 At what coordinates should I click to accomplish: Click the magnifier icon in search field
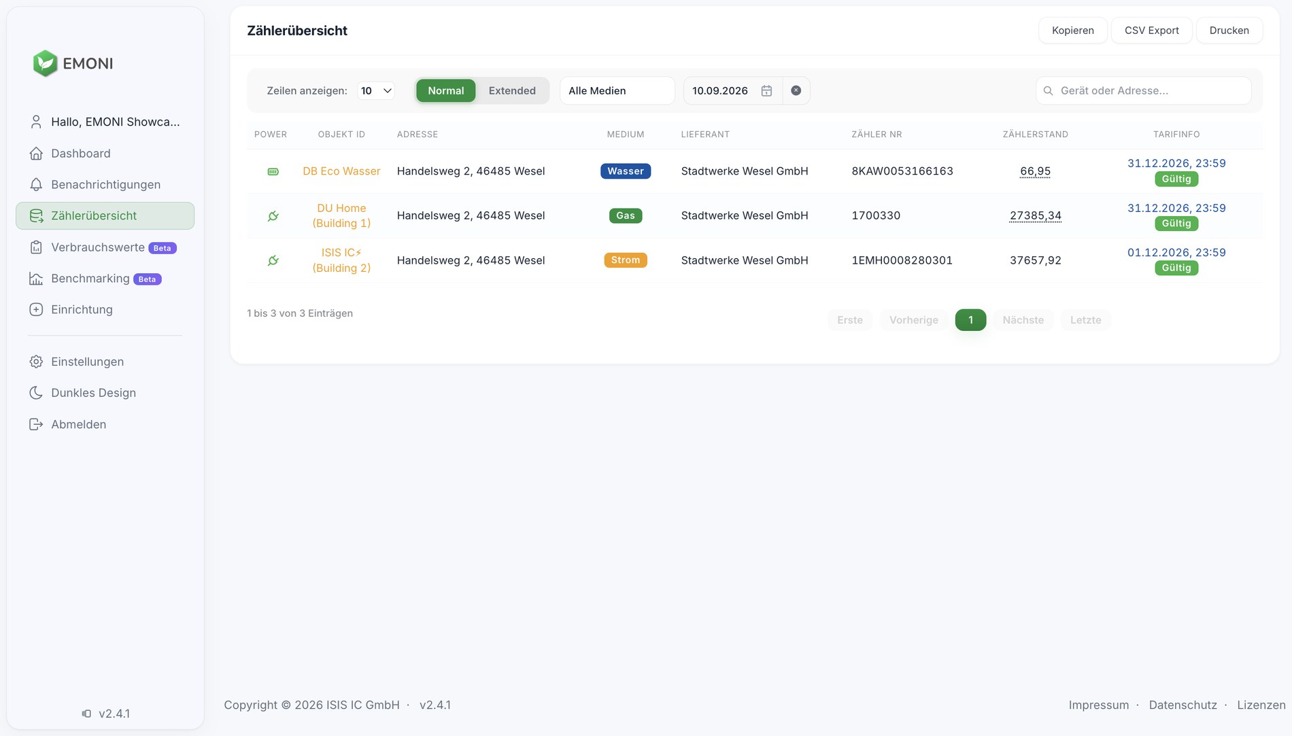1049,91
